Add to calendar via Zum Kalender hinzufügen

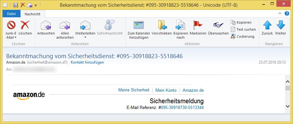coord(139,25)
